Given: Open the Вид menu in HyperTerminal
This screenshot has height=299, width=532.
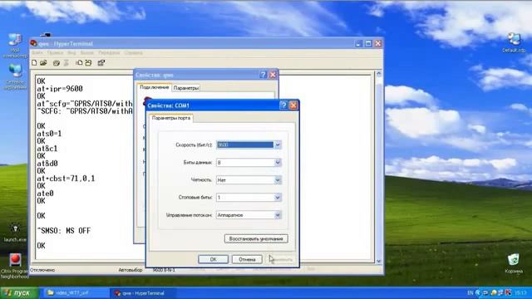Looking at the screenshot, I should [x=71, y=53].
